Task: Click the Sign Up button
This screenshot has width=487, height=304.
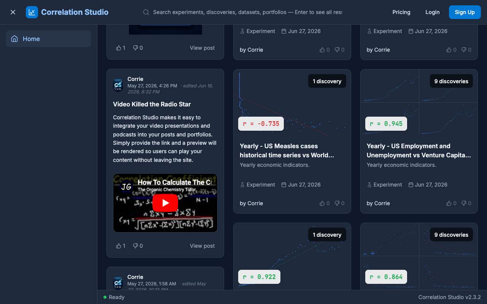Action: [465, 12]
